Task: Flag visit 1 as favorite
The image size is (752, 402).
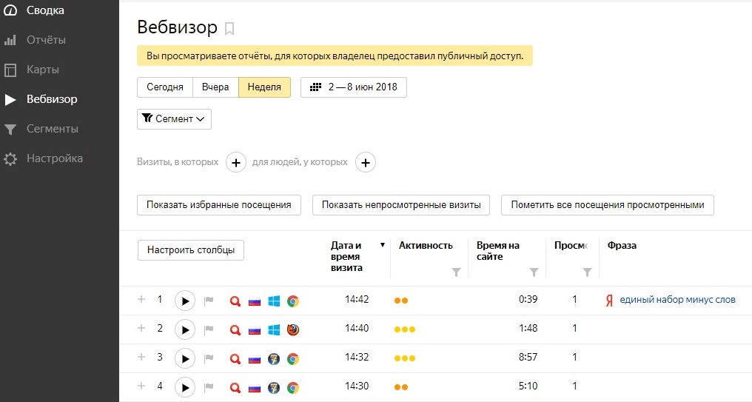Action: [x=209, y=301]
